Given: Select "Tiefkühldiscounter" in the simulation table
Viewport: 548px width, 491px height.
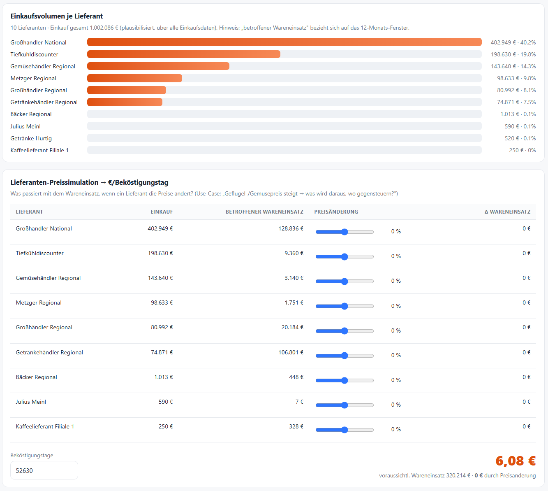Looking at the screenshot, I should [40, 253].
